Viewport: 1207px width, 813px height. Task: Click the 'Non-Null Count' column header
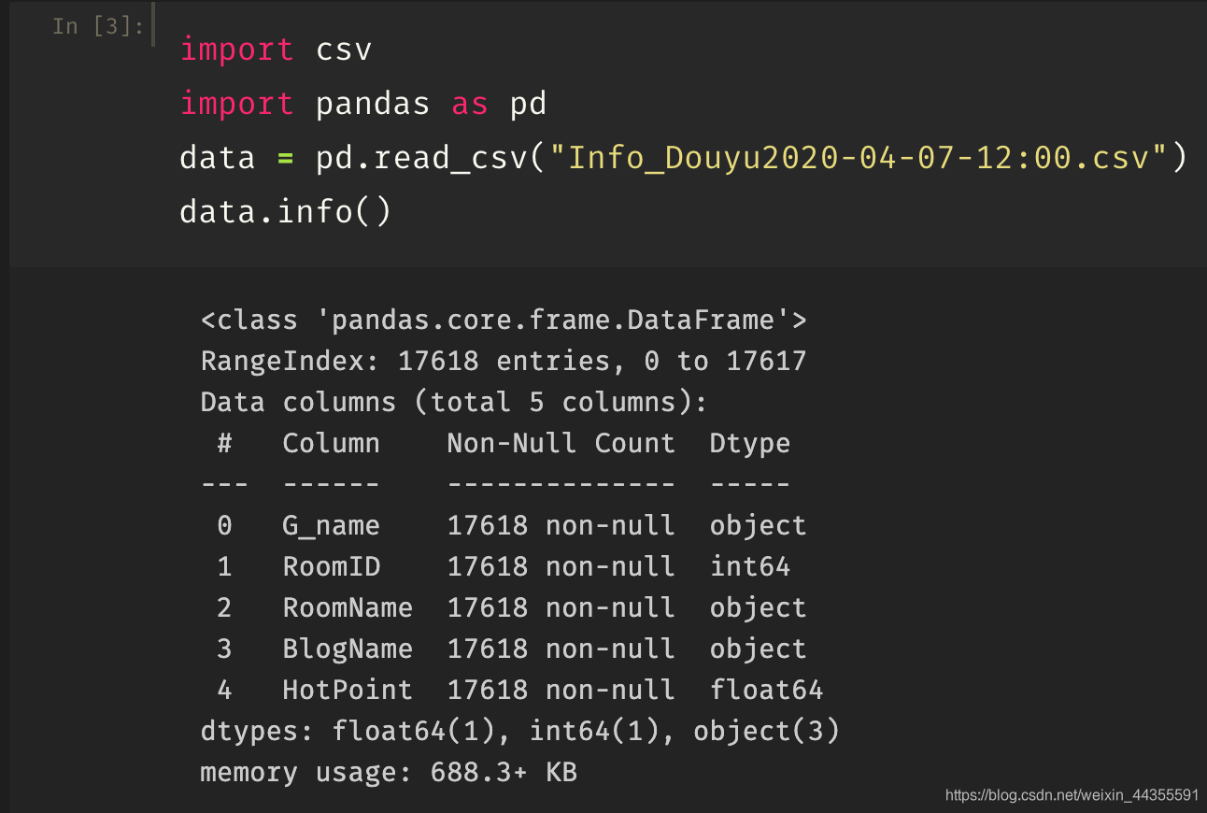pos(561,443)
